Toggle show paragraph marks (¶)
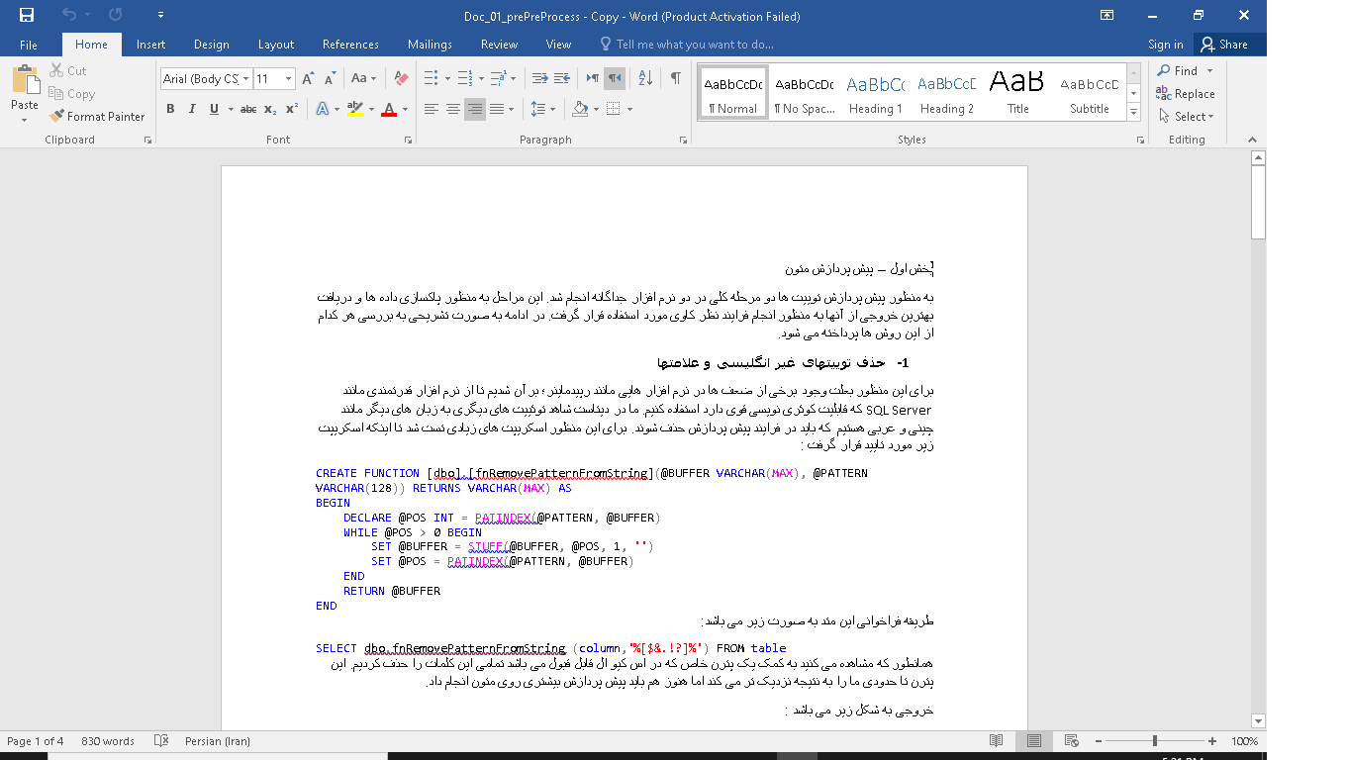Viewport: 1347px width, 760px height. coord(675,78)
